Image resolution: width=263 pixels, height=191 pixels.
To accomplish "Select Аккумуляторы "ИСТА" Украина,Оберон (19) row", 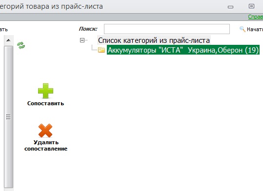I will [183, 50].
